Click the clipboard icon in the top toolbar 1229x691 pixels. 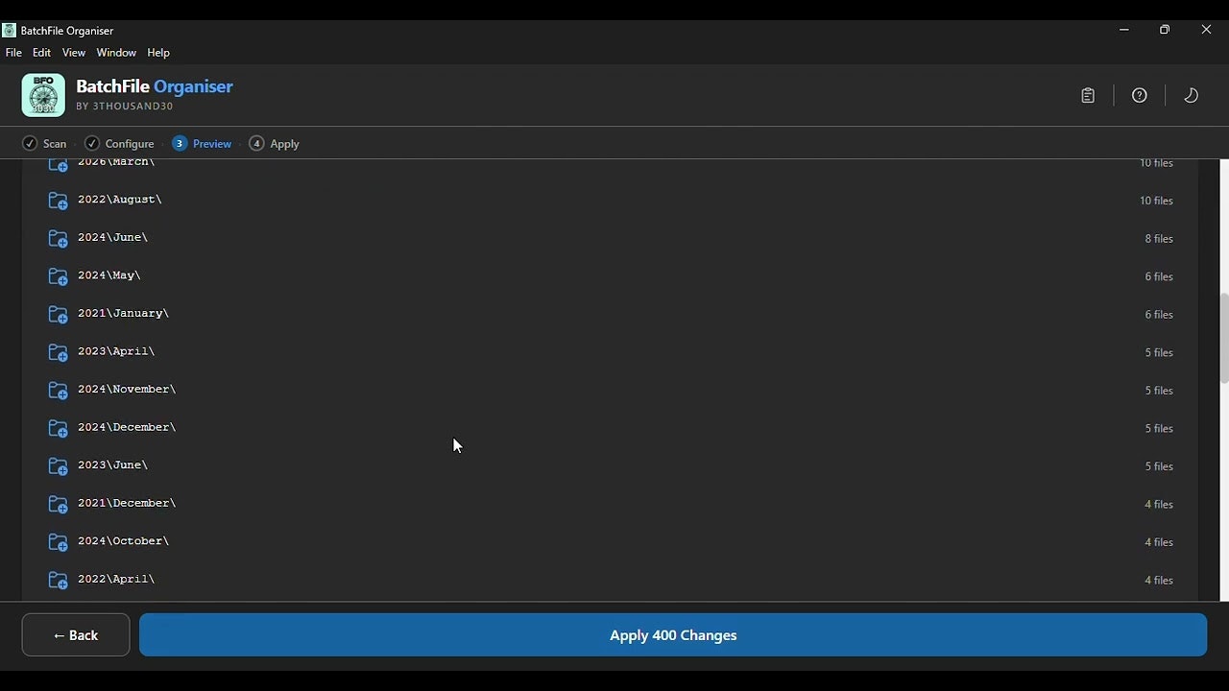click(x=1087, y=95)
